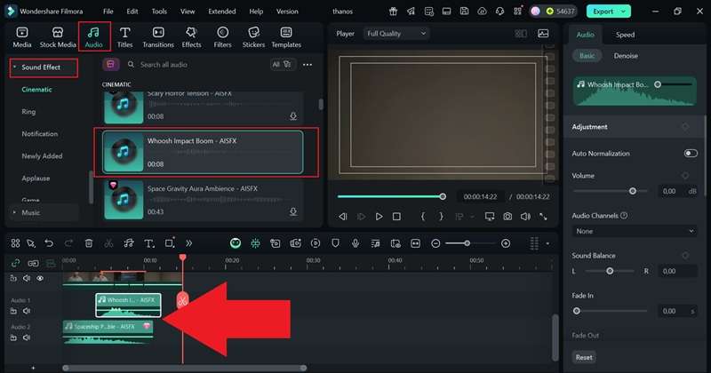Collapse the Sound Effect category
Image resolution: width=711 pixels, height=373 pixels.
coord(14,67)
